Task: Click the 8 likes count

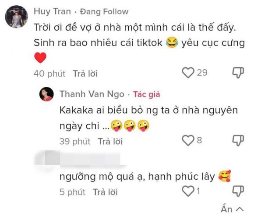Action: [199, 140]
